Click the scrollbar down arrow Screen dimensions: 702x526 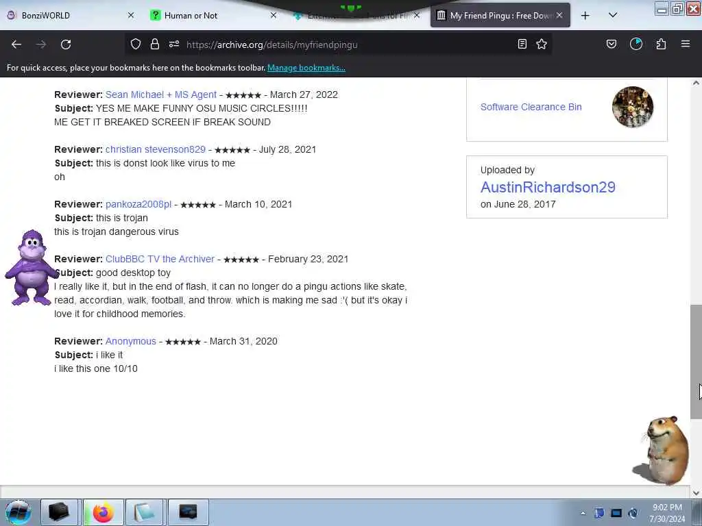pyautogui.click(x=696, y=493)
